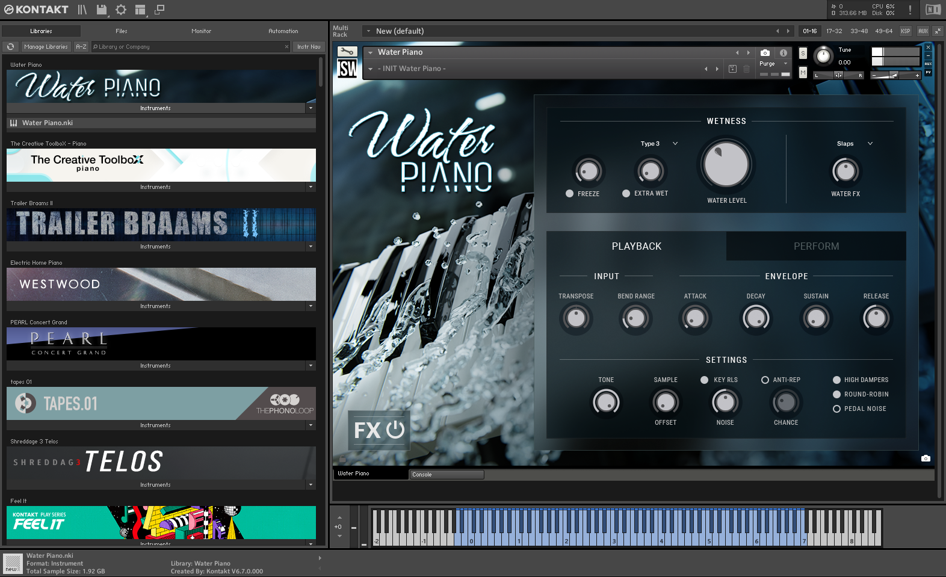Open Water Piano.nki instrument entry

click(161, 123)
